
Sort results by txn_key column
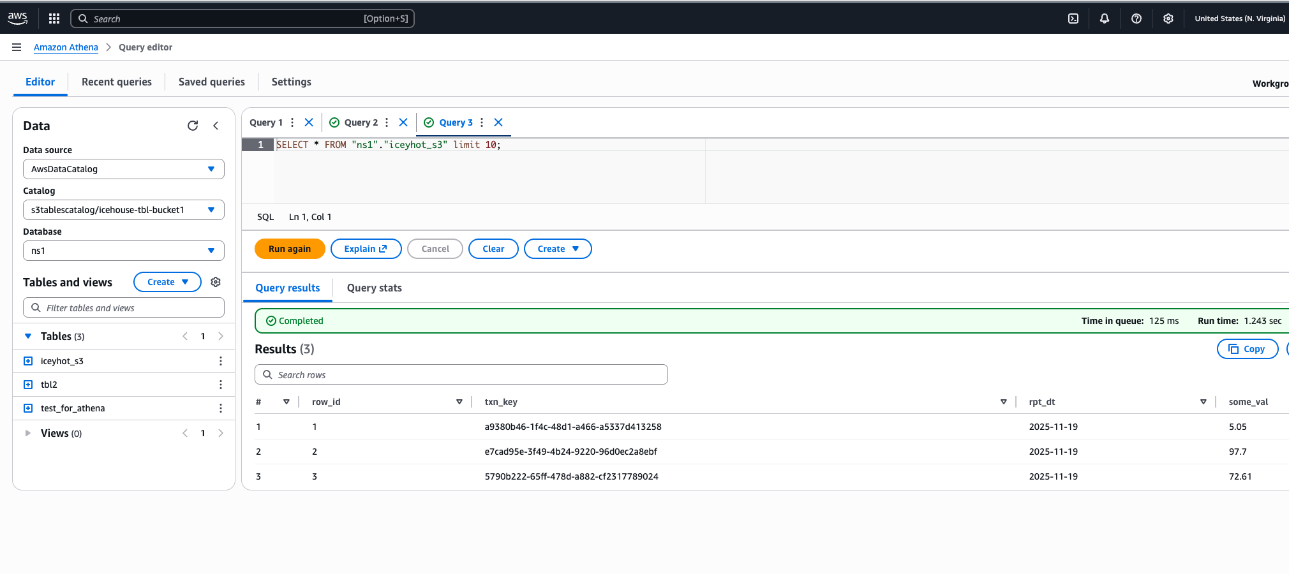click(x=1004, y=402)
